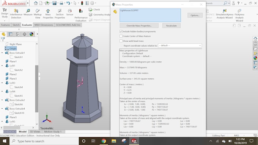Open SolidWorks Resources home in the task pane

click(x=255, y=39)
